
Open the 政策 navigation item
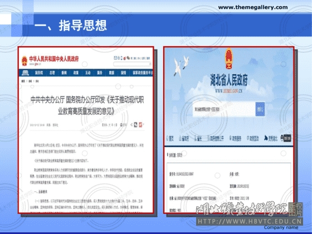(x=76, y=73)
